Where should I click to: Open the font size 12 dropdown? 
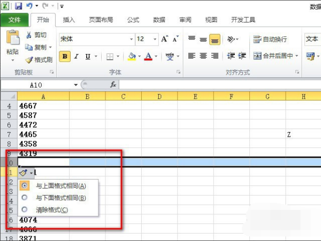(x=155, y=39)
